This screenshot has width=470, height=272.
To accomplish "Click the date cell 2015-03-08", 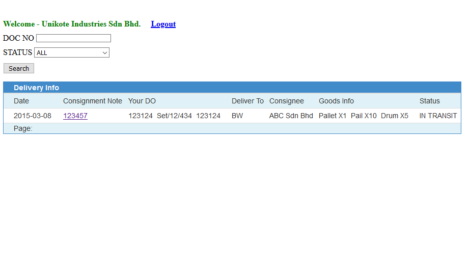I will [x=33, y=116].
